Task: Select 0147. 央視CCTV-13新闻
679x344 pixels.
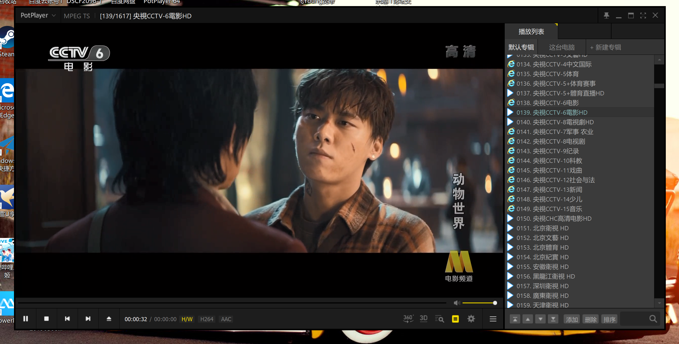Action: (580, 190)
